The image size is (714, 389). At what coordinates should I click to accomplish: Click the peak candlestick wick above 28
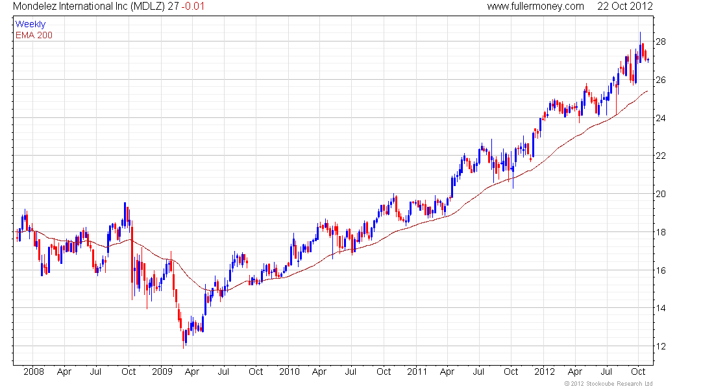click(640, 38)
